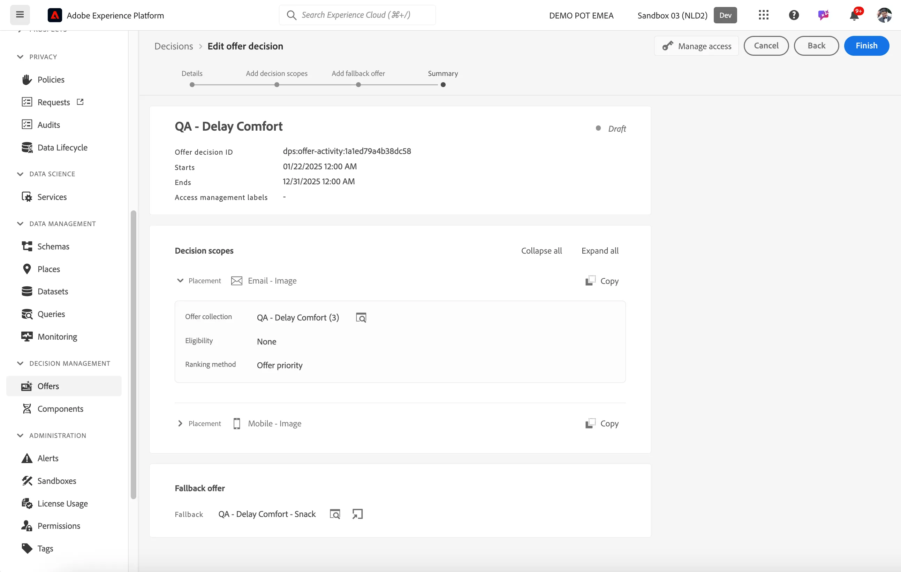Collapse the PRIVACY sidebar section
Screen dimensions: 901x572
20,57
